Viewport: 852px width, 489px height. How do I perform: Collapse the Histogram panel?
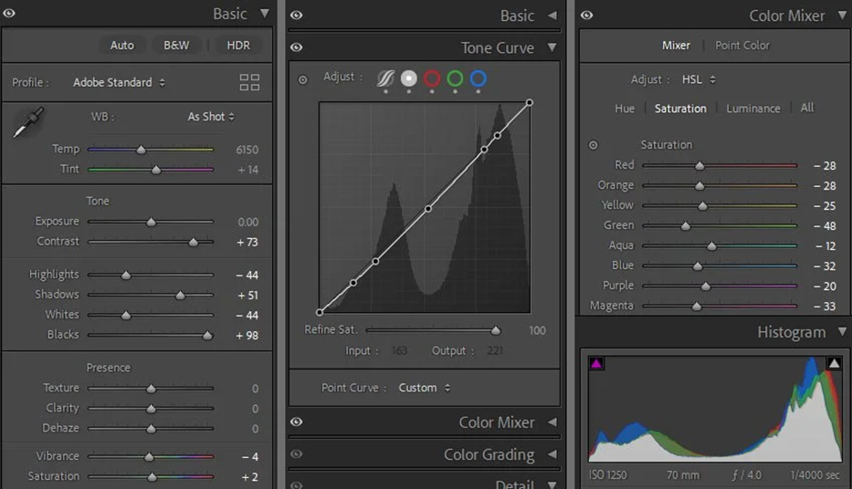point(842,332)
